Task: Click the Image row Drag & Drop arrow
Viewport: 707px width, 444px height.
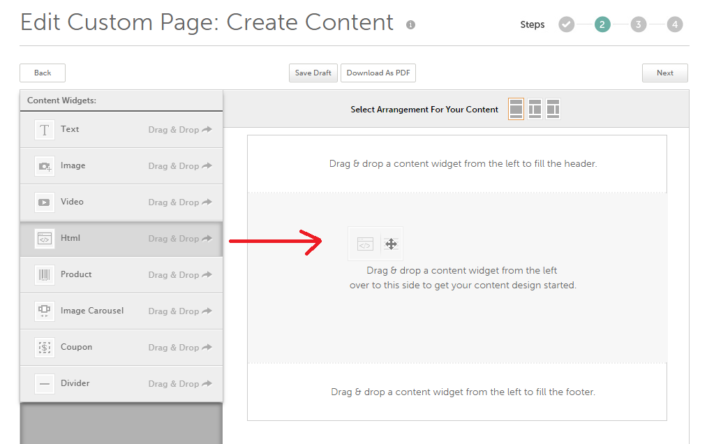Action: click(x=207, y=165)
